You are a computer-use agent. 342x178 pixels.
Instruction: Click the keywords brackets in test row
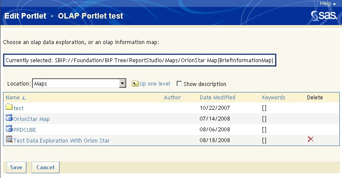(264, 108)
